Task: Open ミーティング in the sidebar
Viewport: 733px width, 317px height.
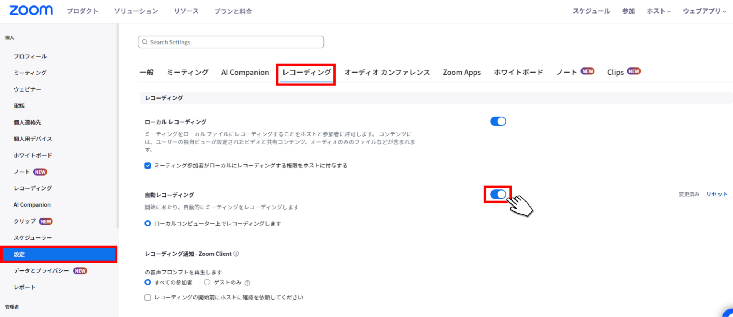Action: point(30,73)
